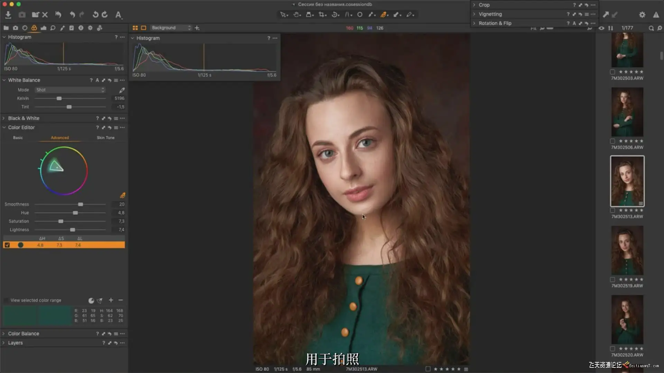Select thumbnail 7M302519.ARW in browser
This screenshot has width=664, height=373.
[627, 250]
